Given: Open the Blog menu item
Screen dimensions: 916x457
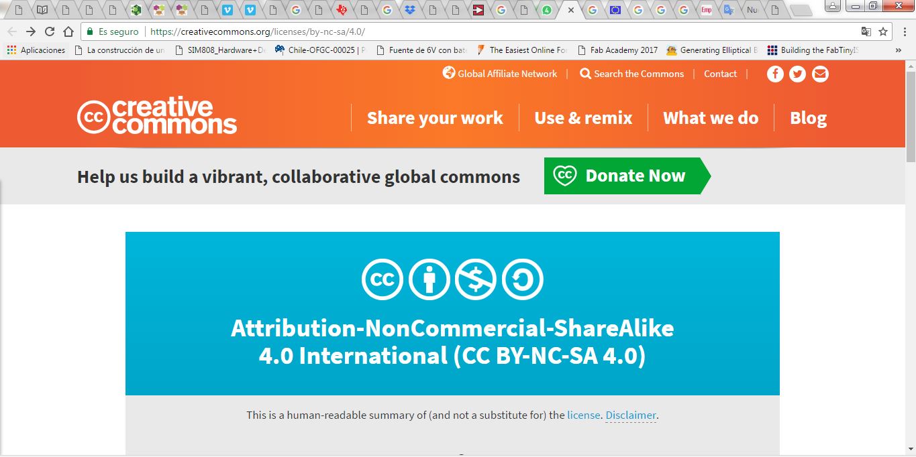Looking at the screenshot, I should [x=808, y=118].
